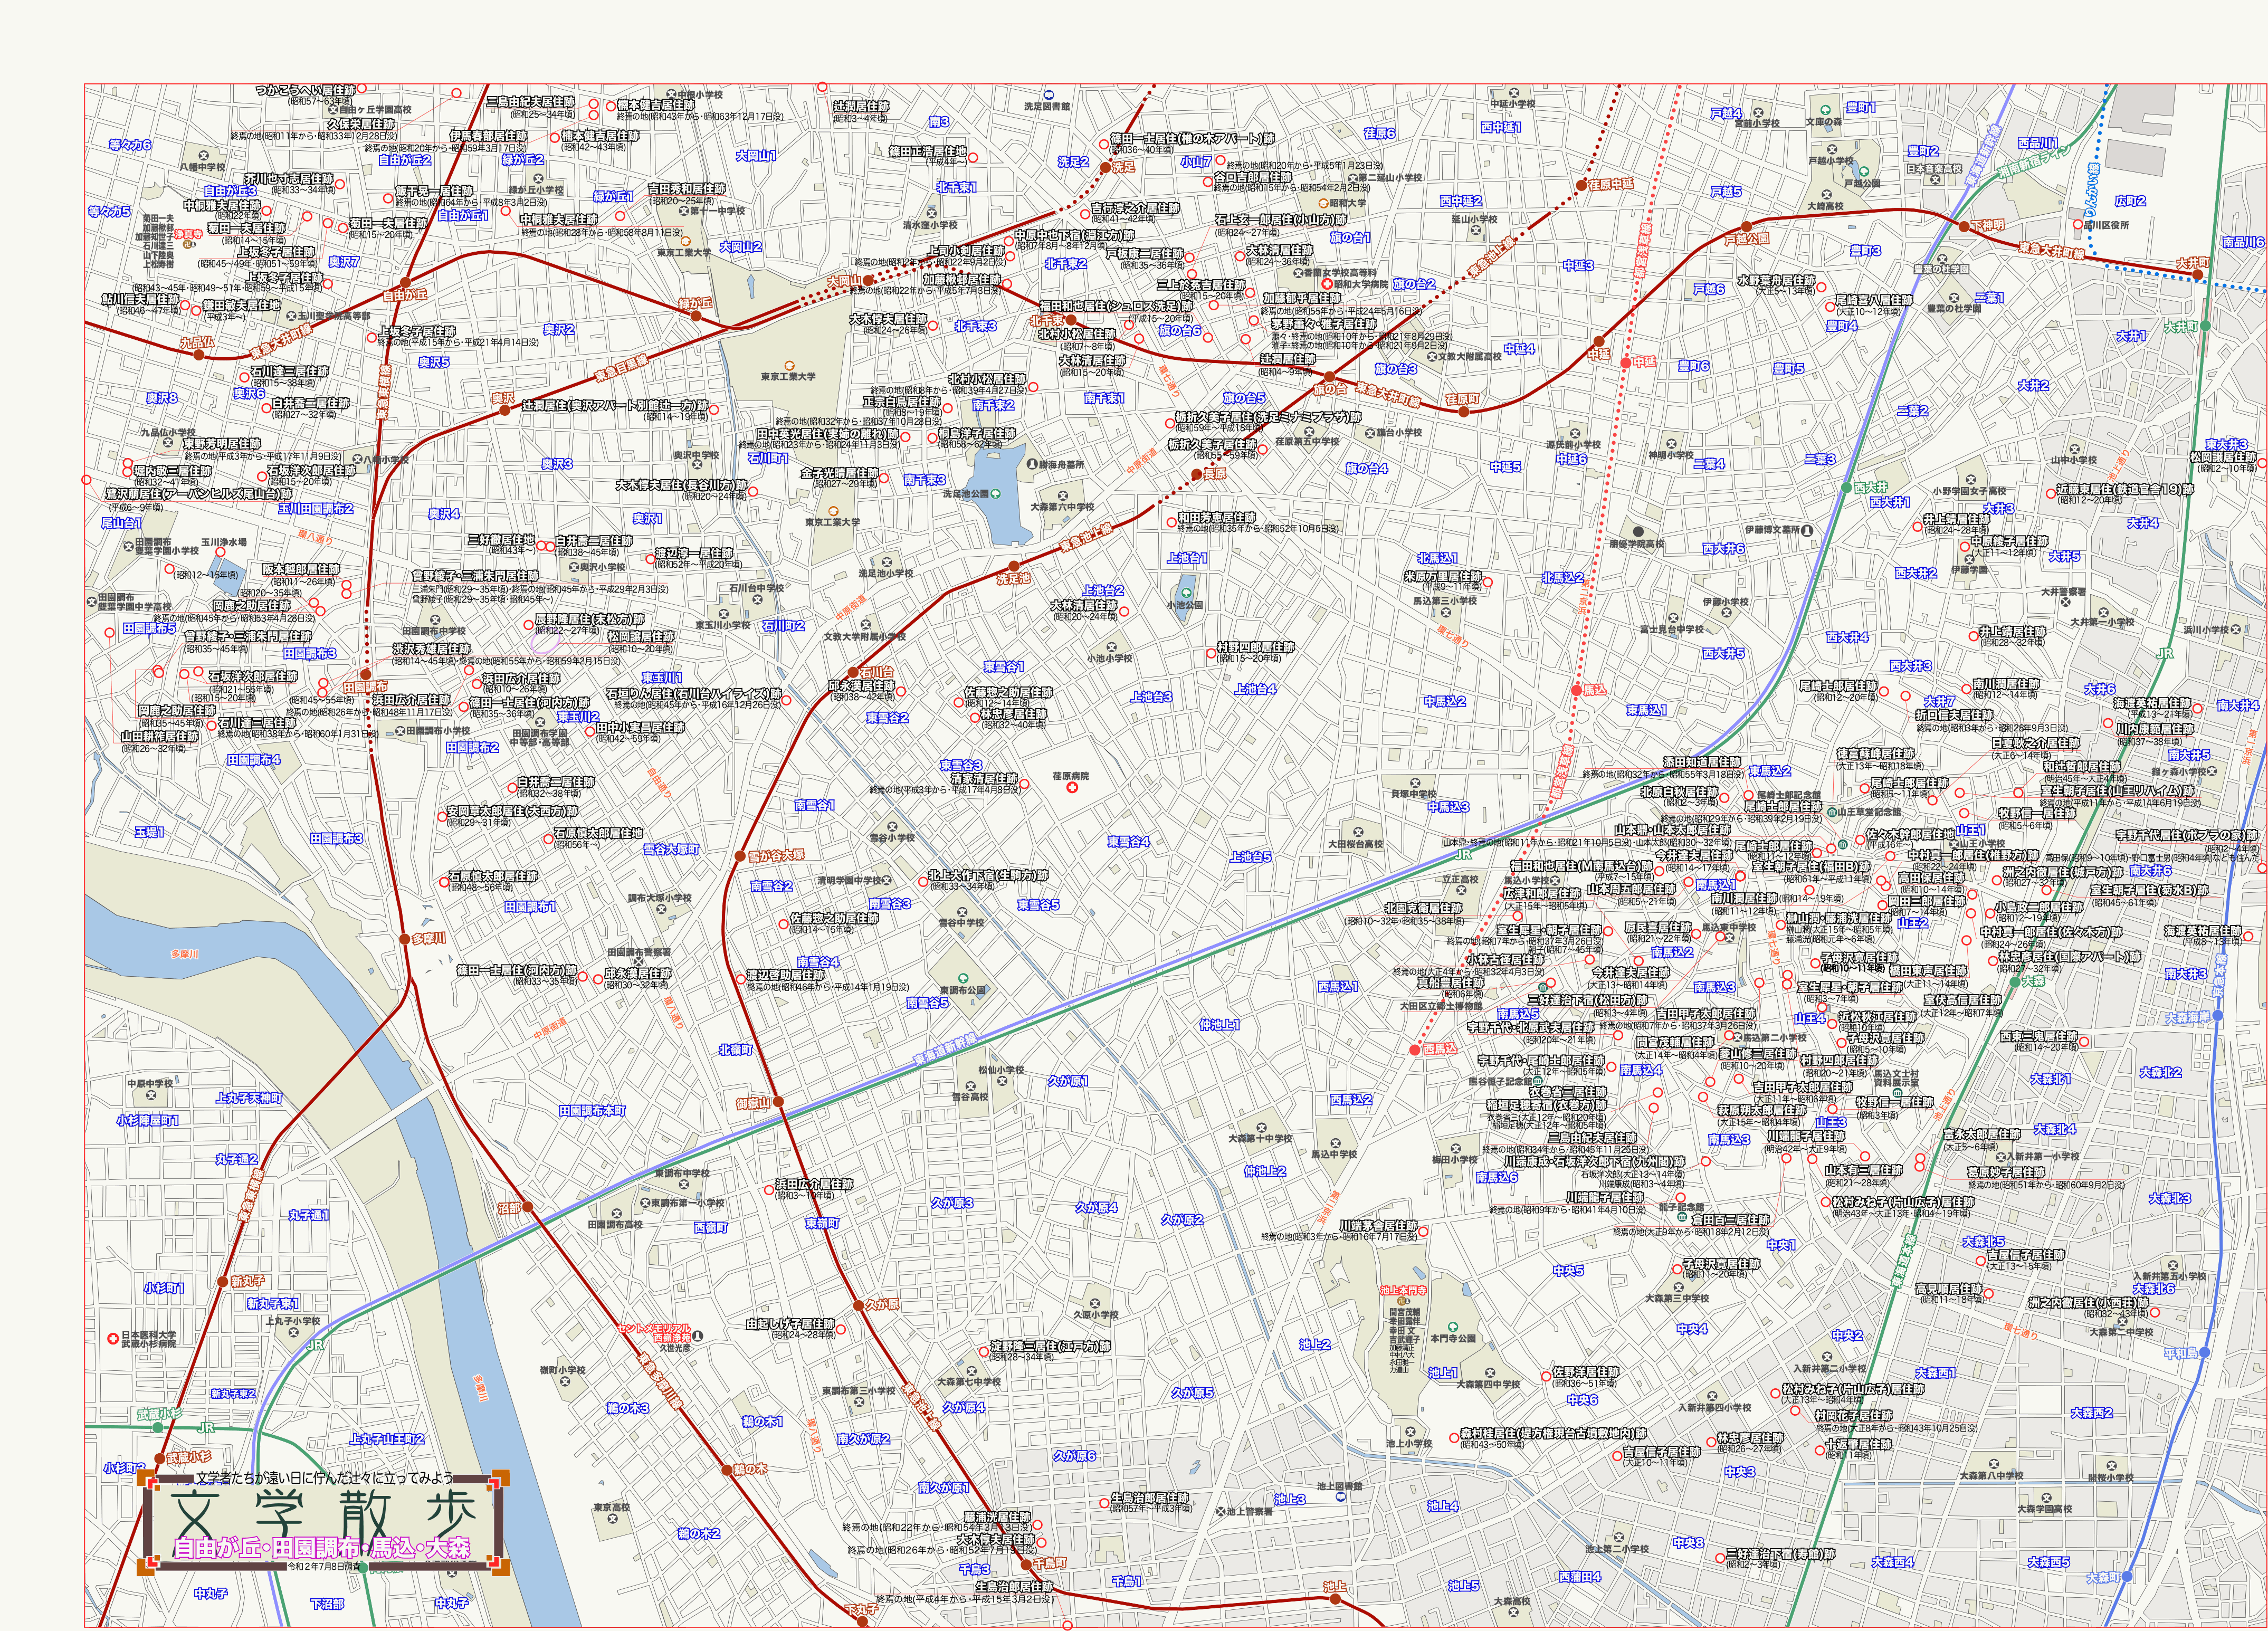The height and width of the screenshot is (1631, 2268).
Task: Select the 渡辺淳一居住跡 label
Action: 693,553
